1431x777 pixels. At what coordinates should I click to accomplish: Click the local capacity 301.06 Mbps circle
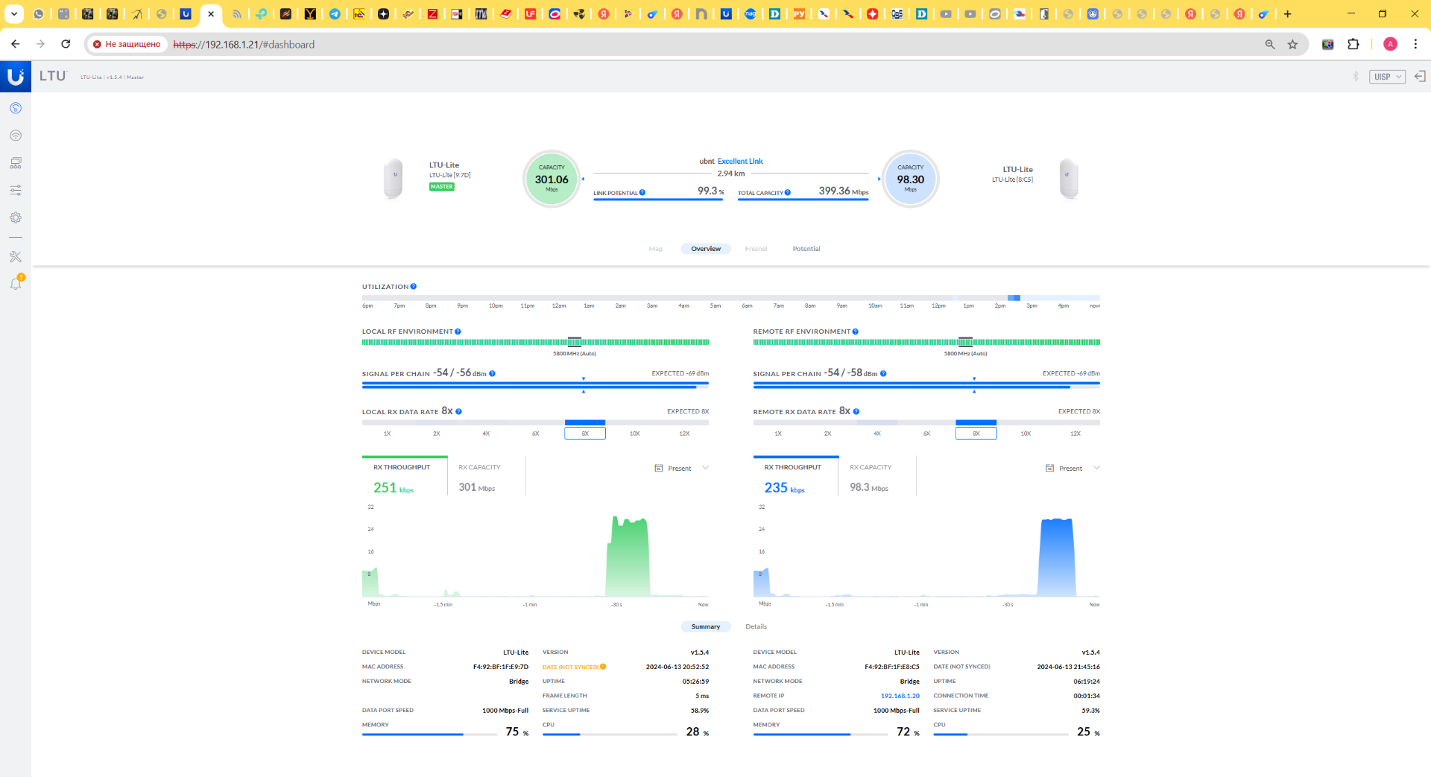(x=552, y=179)
